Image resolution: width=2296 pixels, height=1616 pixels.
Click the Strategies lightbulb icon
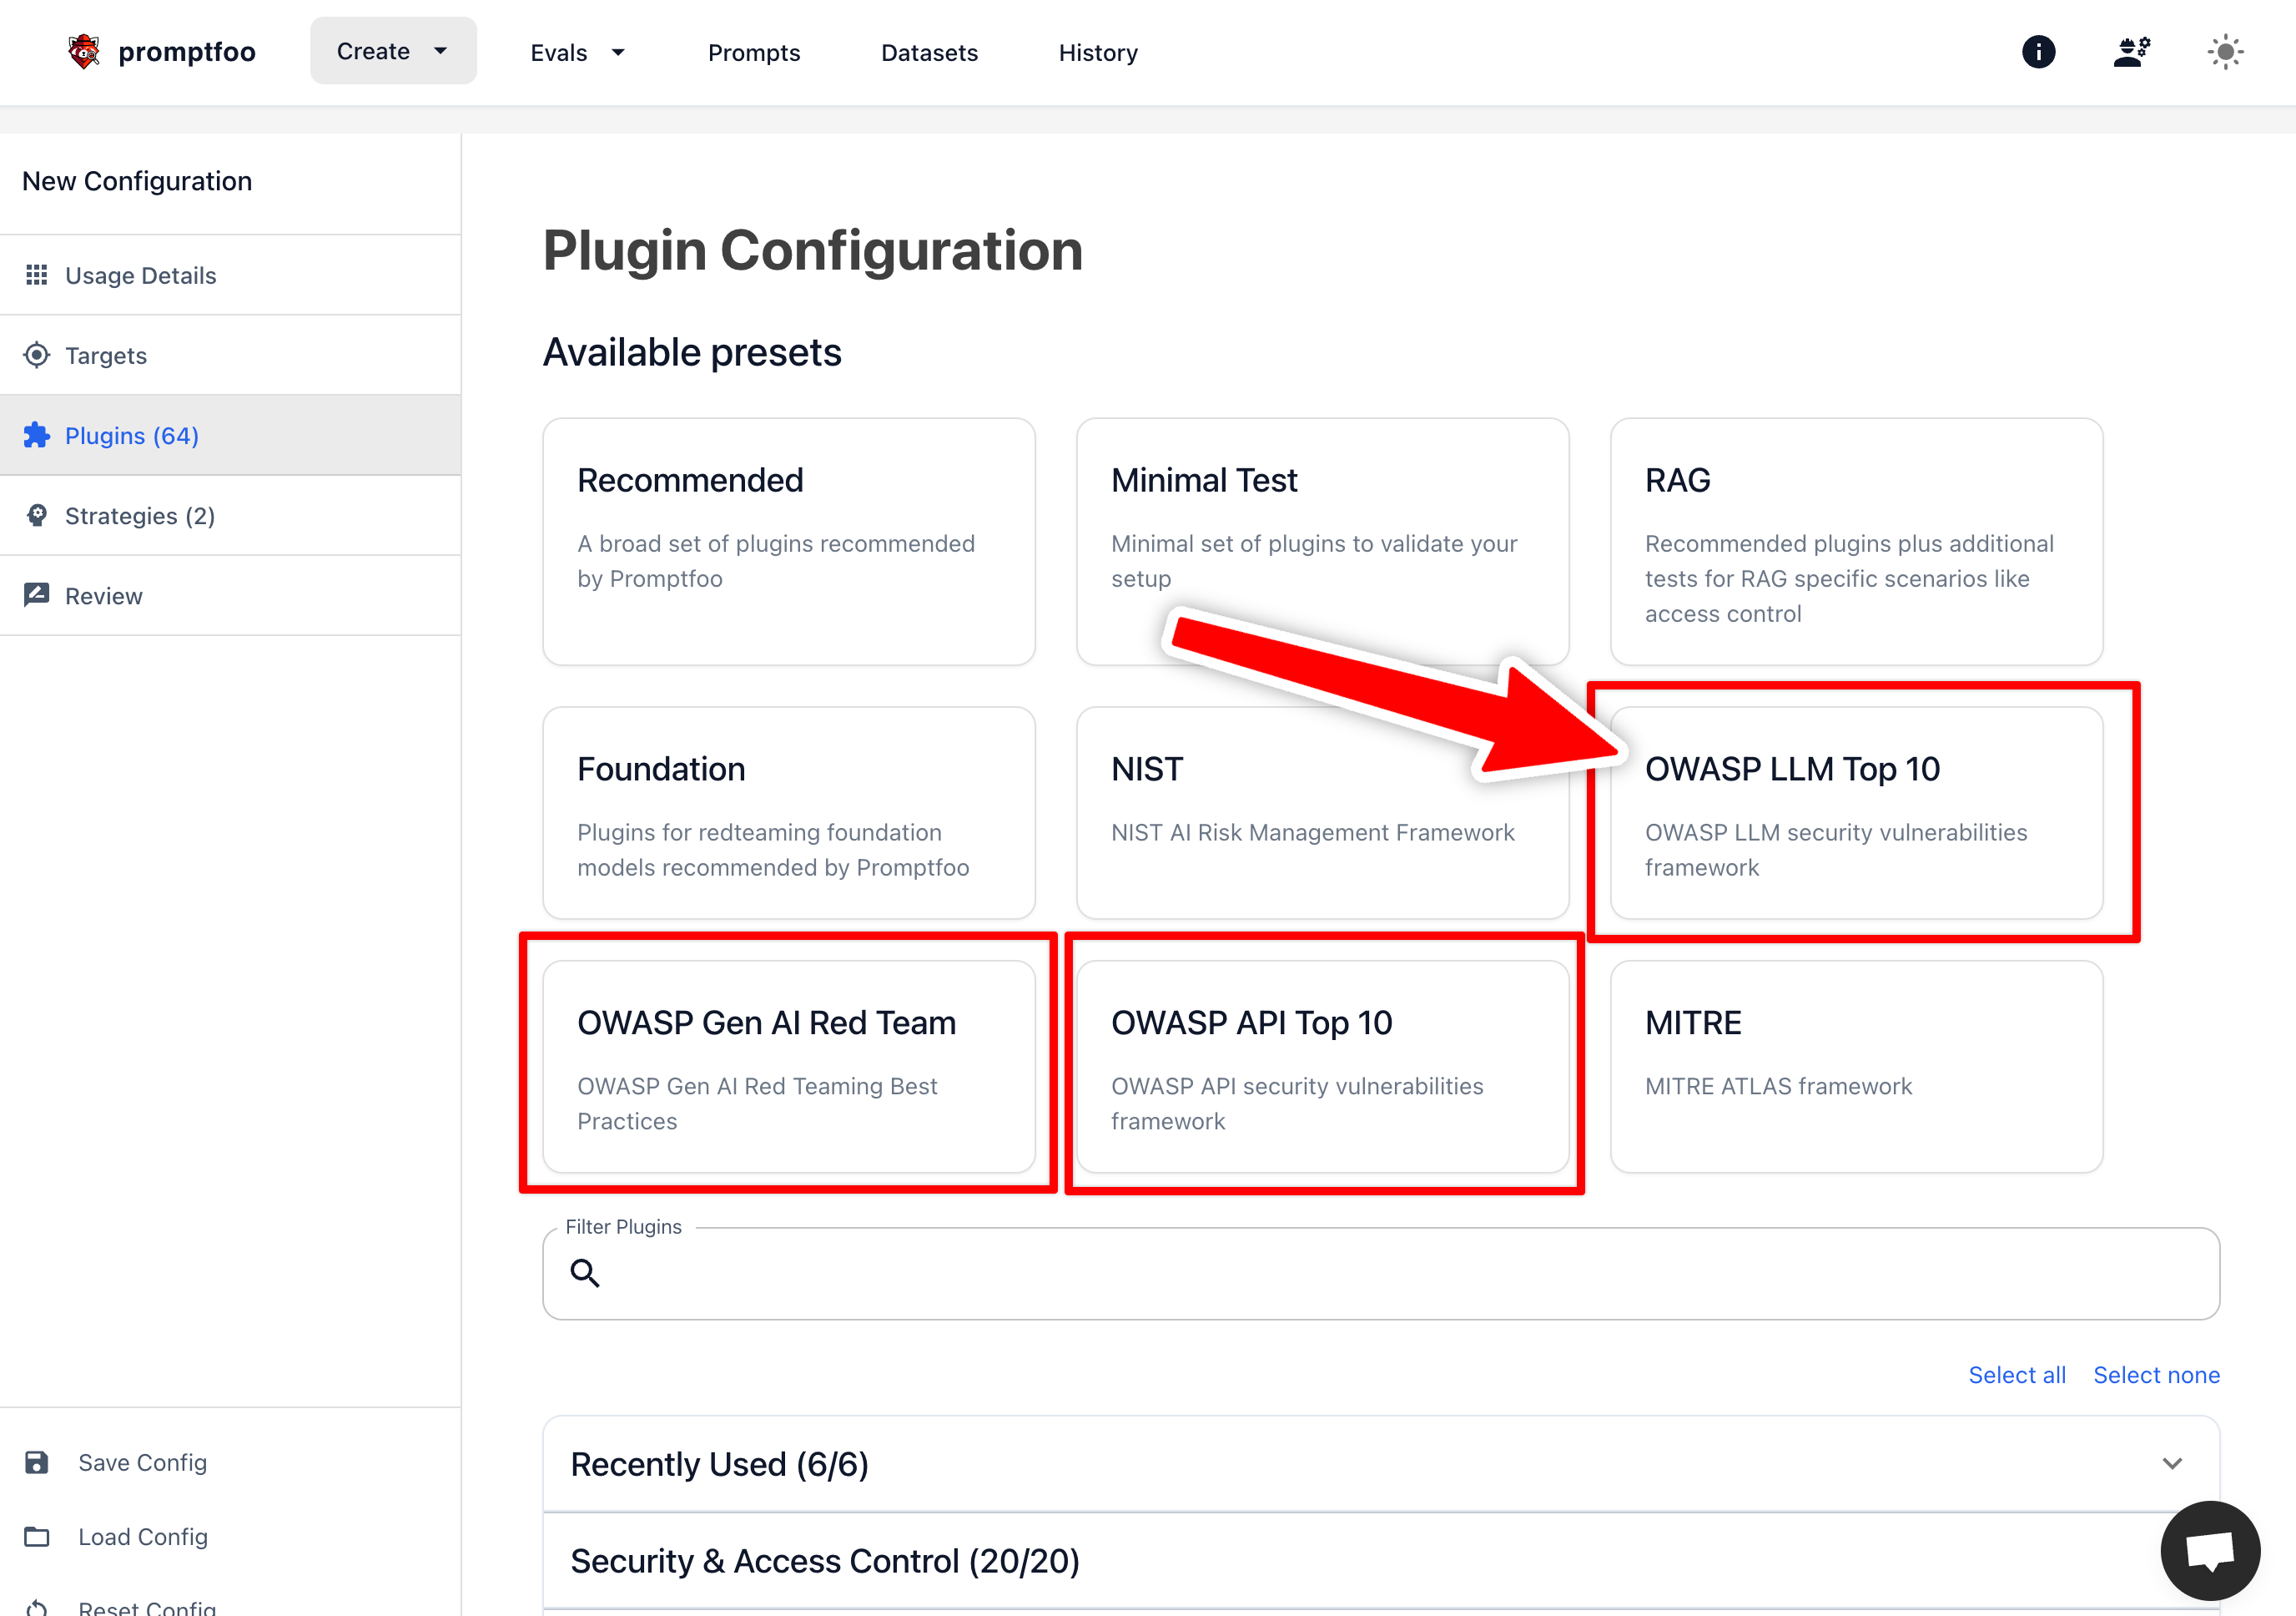coord(37,515)
